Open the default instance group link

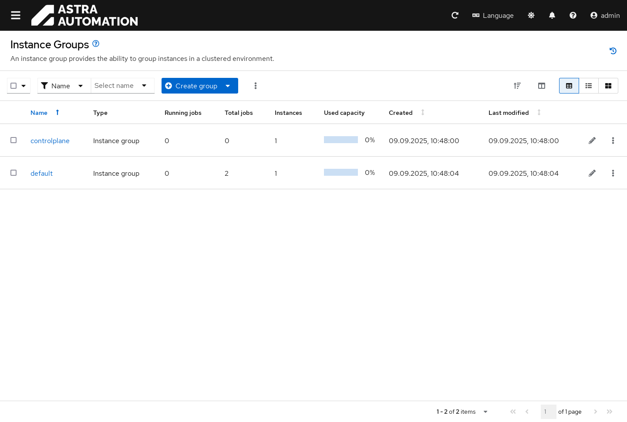coord(41,173)
